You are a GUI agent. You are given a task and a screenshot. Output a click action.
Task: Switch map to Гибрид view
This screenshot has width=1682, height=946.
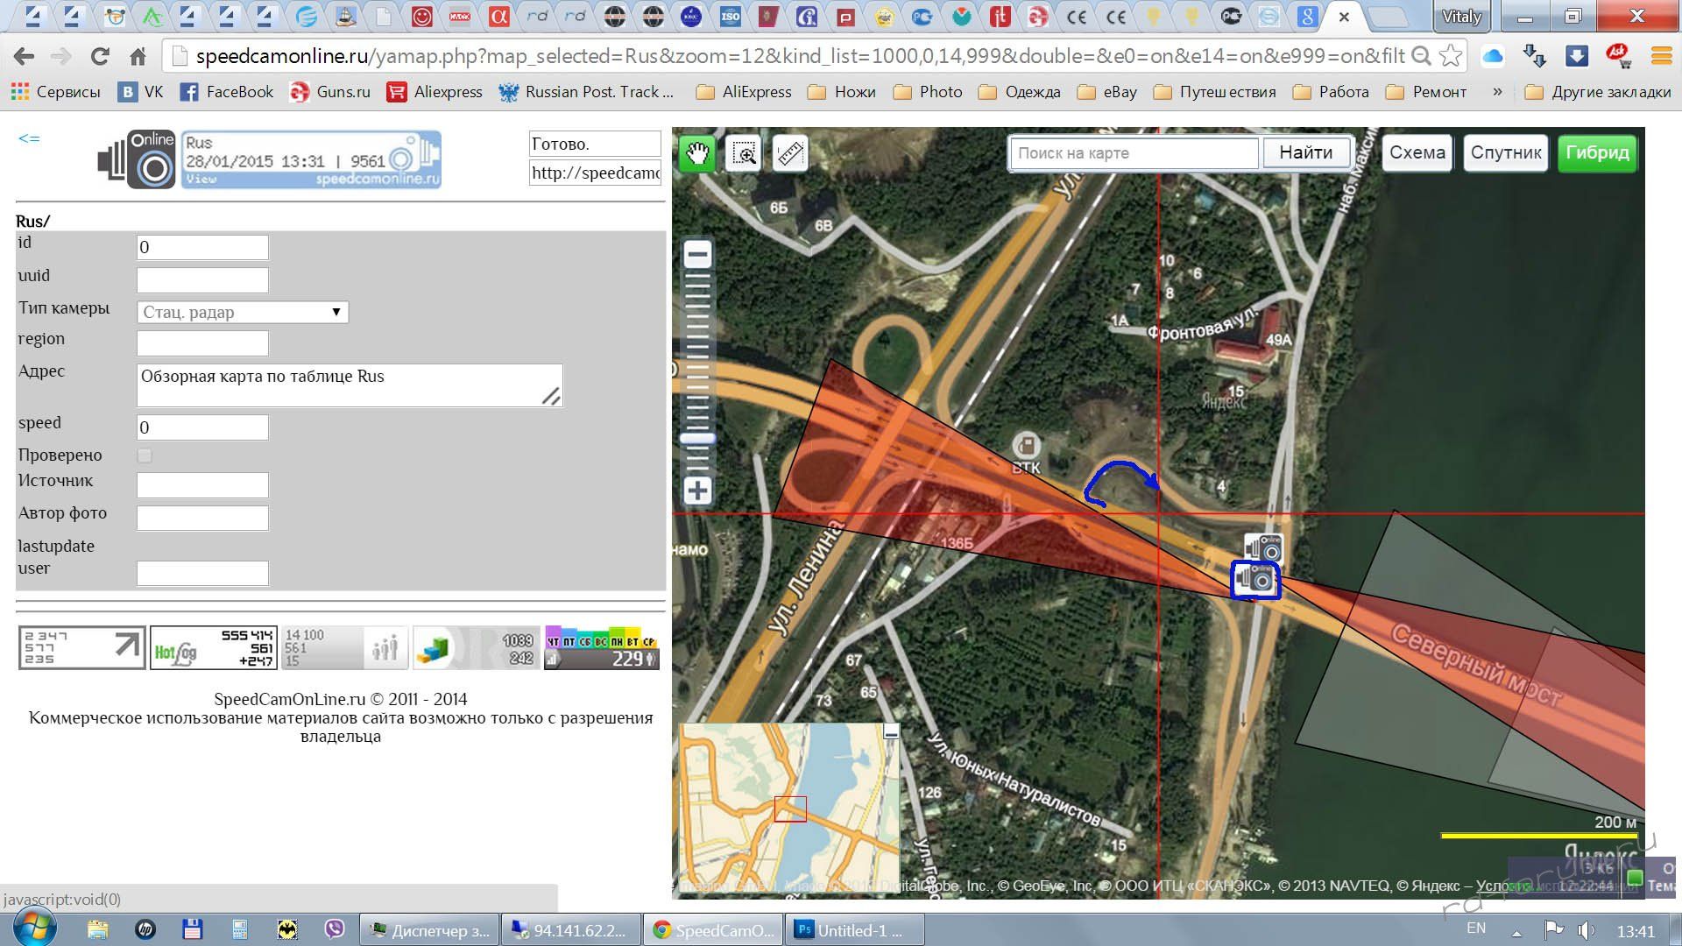(x=1597, y=153)
